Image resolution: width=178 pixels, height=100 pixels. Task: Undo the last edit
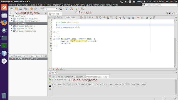point(31,9)
